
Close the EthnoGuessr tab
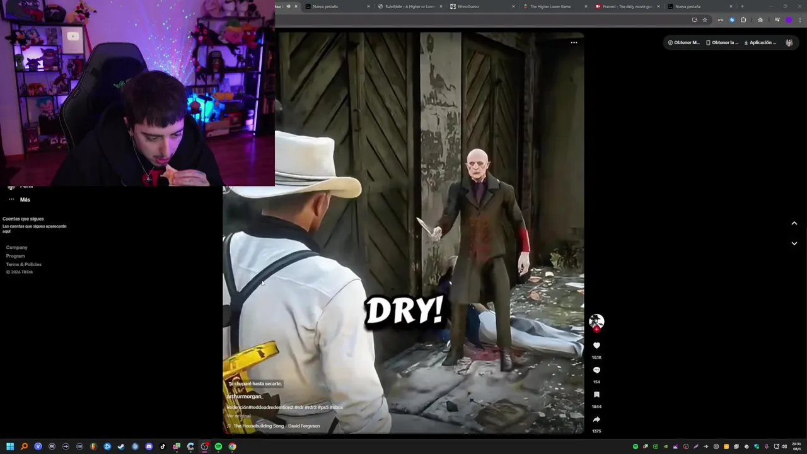point(513,6)
